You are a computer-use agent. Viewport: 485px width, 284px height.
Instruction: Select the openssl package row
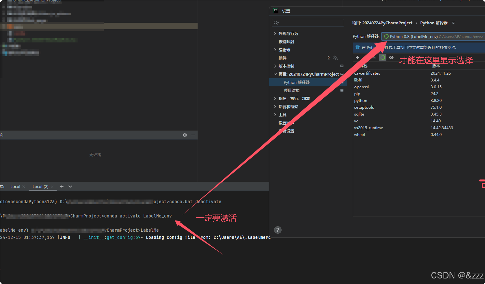[x=419, y=87]
